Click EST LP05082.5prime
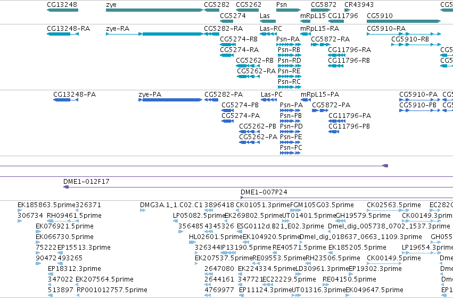The image size is (453, 298). (x=199, y=216)
